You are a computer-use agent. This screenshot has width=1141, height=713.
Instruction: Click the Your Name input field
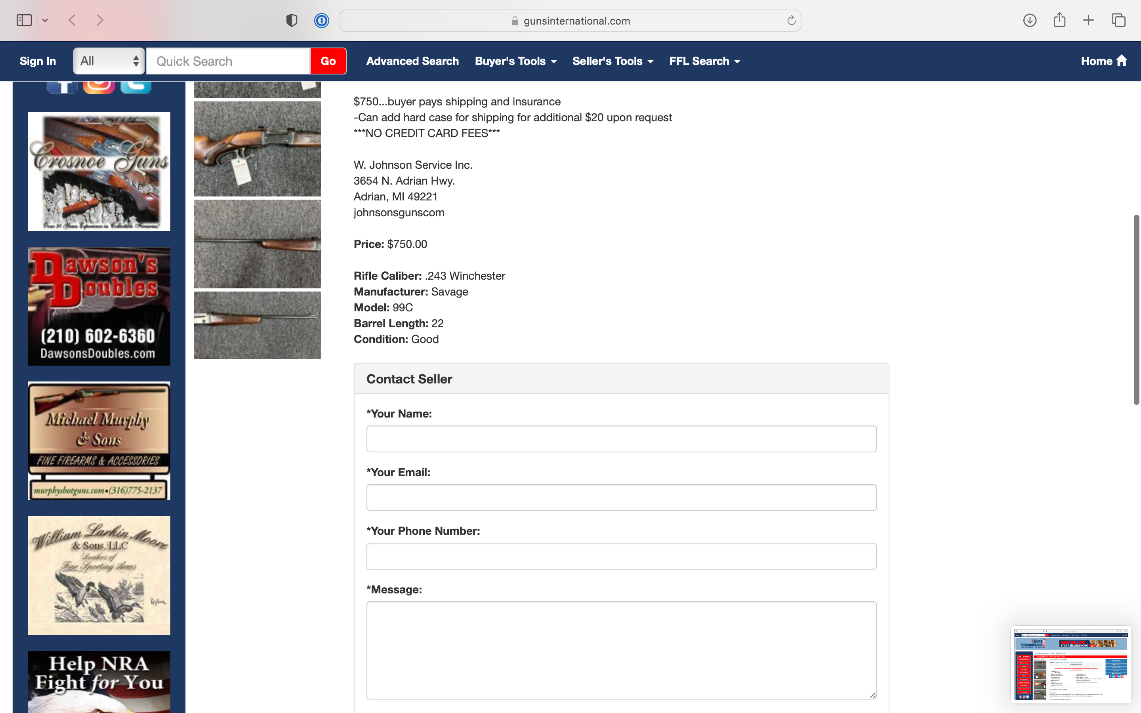[622, 439]
